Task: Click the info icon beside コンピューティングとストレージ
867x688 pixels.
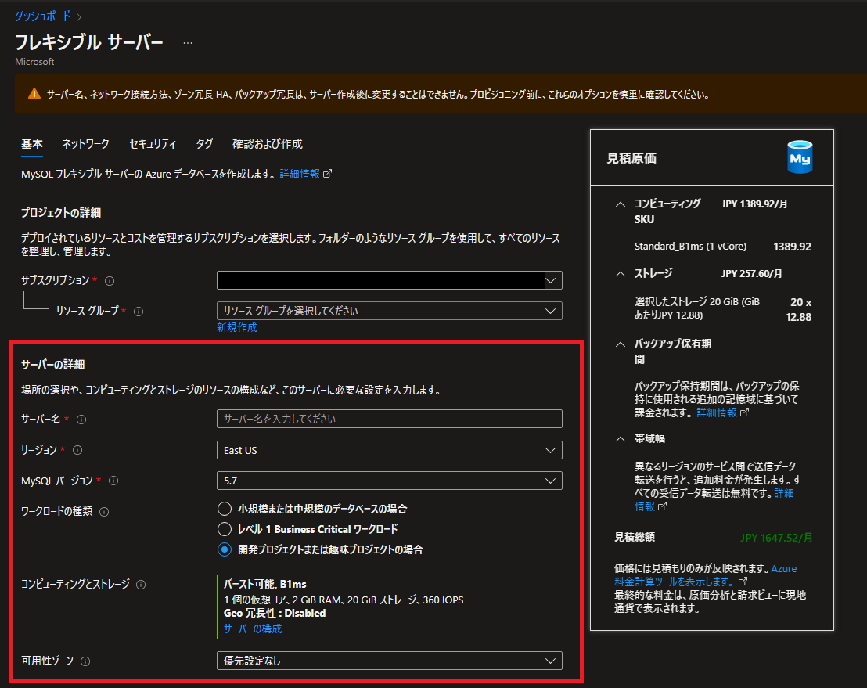Action: pyautogui.click(x=141, y=585)
